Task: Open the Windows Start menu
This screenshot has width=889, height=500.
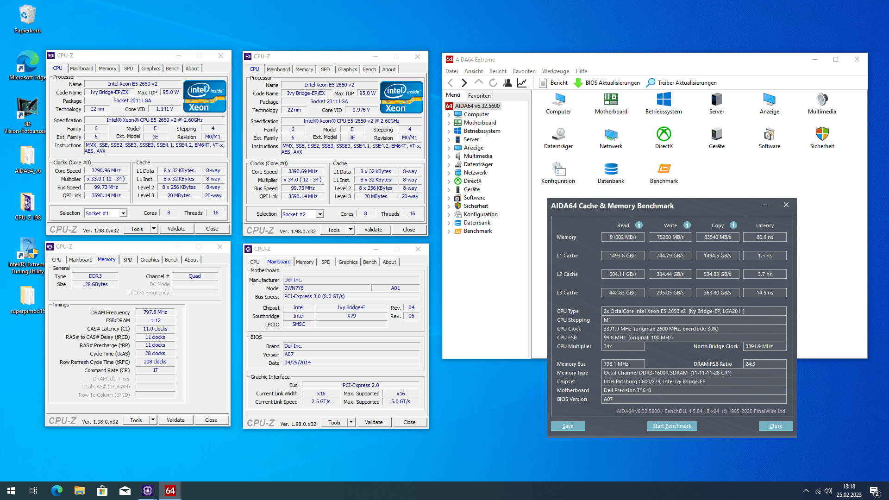Action: tap(11, 491)
